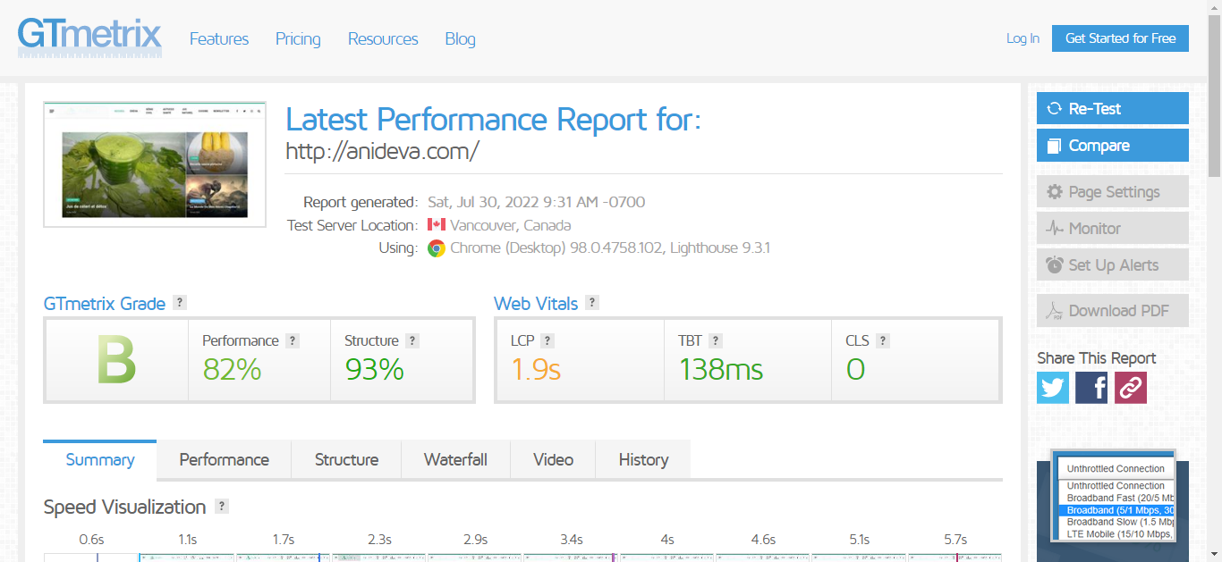This screenshot has height=562, width=1222.
Task: Click Get Started for Free
Action: tap(1120, 38)
